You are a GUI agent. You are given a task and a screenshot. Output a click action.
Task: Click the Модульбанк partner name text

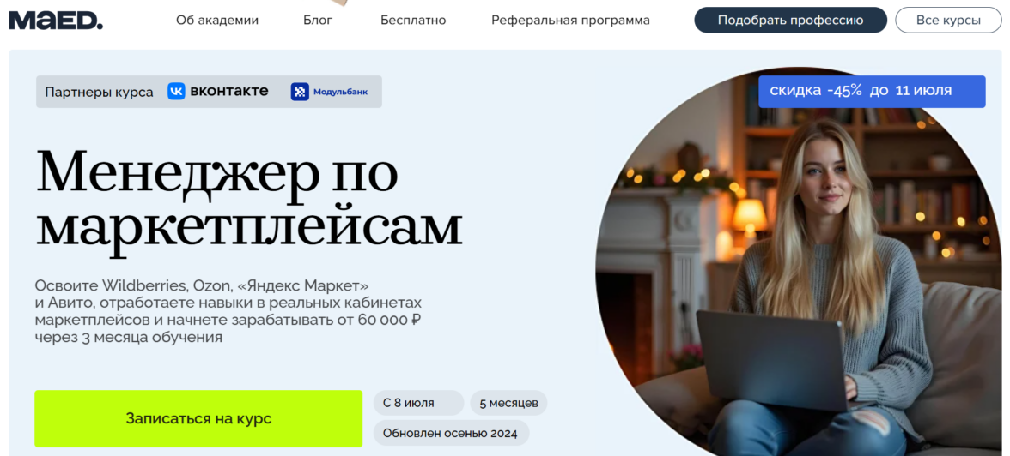(341, 92)
